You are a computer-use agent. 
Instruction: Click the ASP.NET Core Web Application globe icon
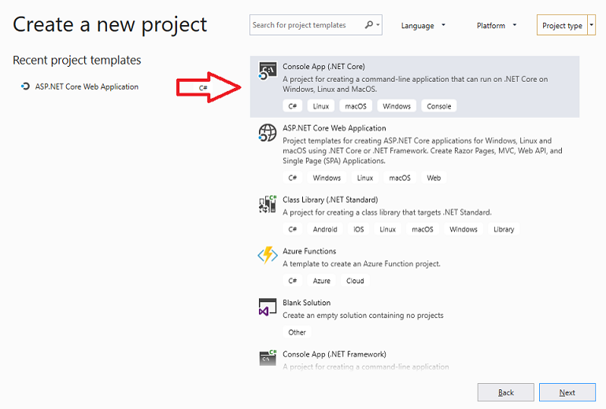tap(268, 133)
